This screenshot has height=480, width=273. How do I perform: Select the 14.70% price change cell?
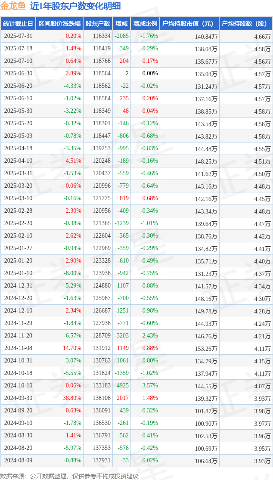pyautogui.click(x=73, y=348)
